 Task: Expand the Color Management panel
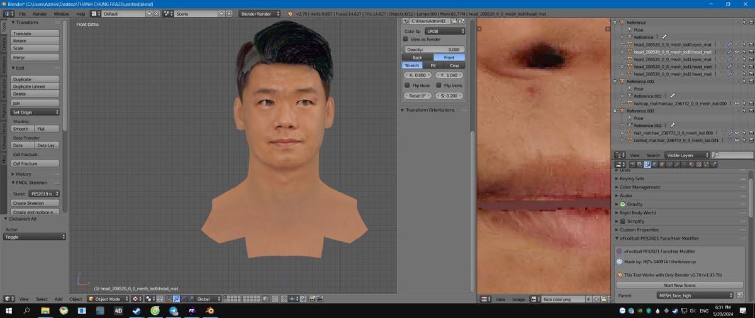pyautogui.click(x=640, y=187)
